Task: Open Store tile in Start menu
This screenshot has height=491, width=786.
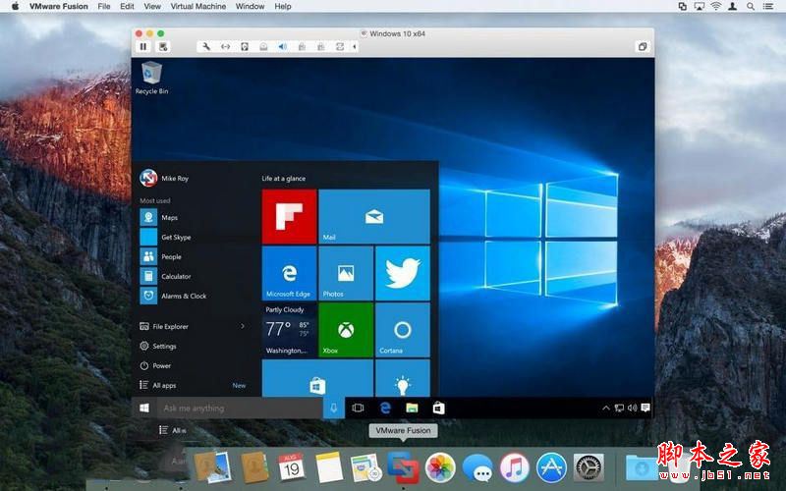Action: tap(317, 378)
